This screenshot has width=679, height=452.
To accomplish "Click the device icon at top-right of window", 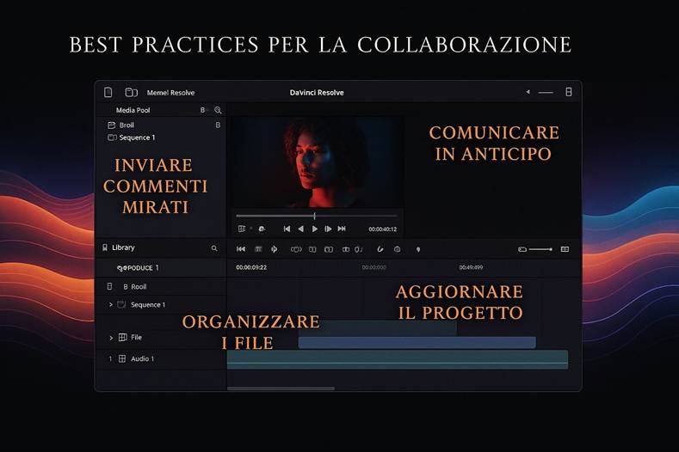I will tap(569, 92).
